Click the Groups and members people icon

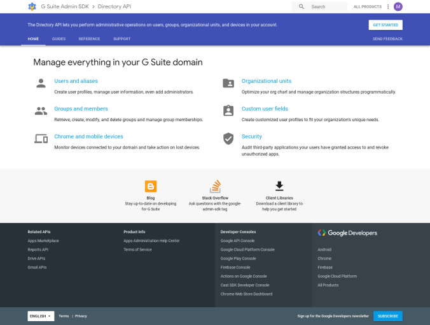click(41, 111)
